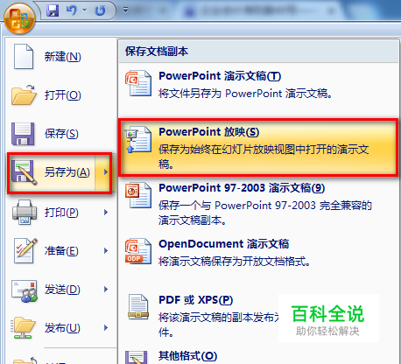Viewport: 401px width, 364px height.
Task: Click the PDF 或 XPS document icon
Action: tap(138, 307)
